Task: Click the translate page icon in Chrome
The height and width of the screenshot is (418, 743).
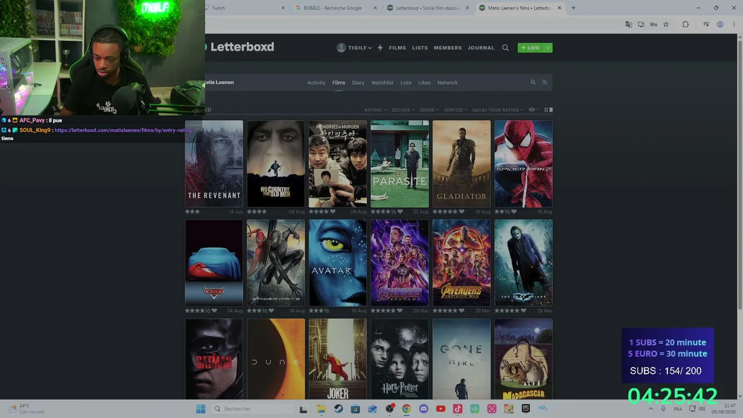Action: pyautogui.click(x=628, y=24)
